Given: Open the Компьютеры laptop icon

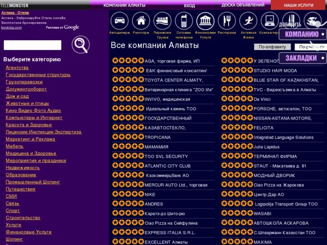Looking at the screenshot, I should tap(269, 21).
